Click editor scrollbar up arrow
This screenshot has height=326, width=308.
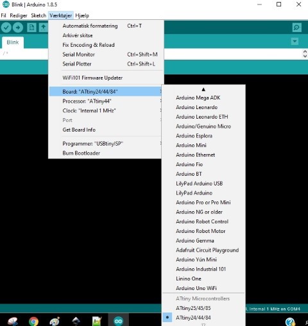(305, 51)
